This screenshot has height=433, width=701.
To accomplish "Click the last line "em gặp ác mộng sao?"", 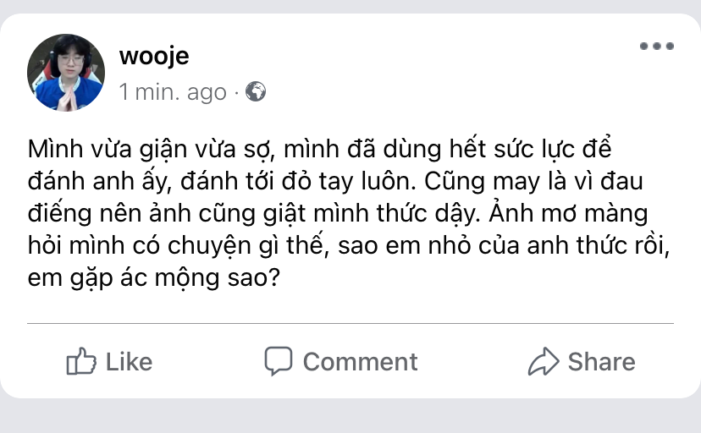I will pyautogui.click(x=154, y=278).
